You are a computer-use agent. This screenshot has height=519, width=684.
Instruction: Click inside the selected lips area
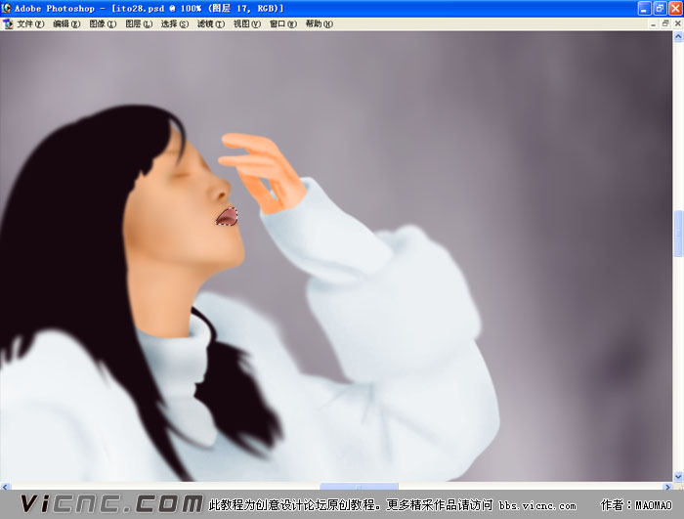[x=228, y=217]
